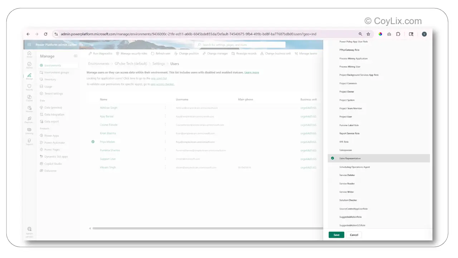Save the selected security roles
Screen dimensions: 458x258
(336, 235)
